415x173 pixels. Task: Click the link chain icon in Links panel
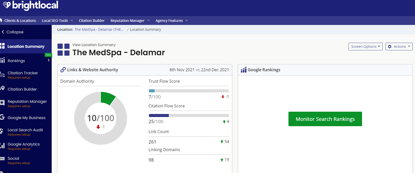click(63, 70)
